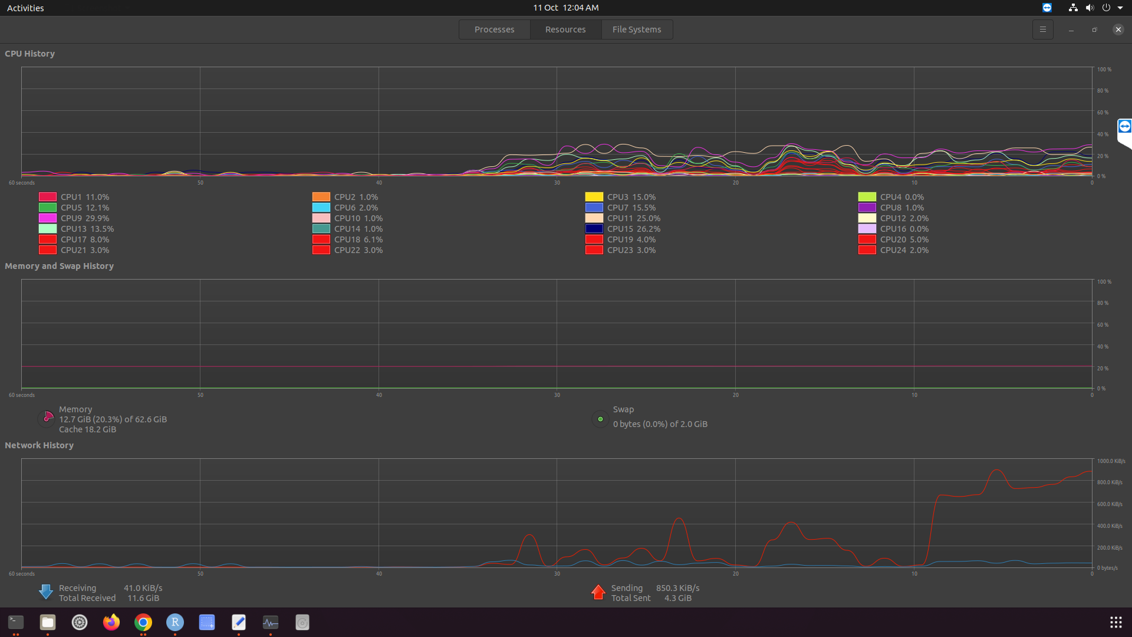1132x637 pixels.
Task: Open the clock and calendar menu
Action: click(x=565, y=8)
